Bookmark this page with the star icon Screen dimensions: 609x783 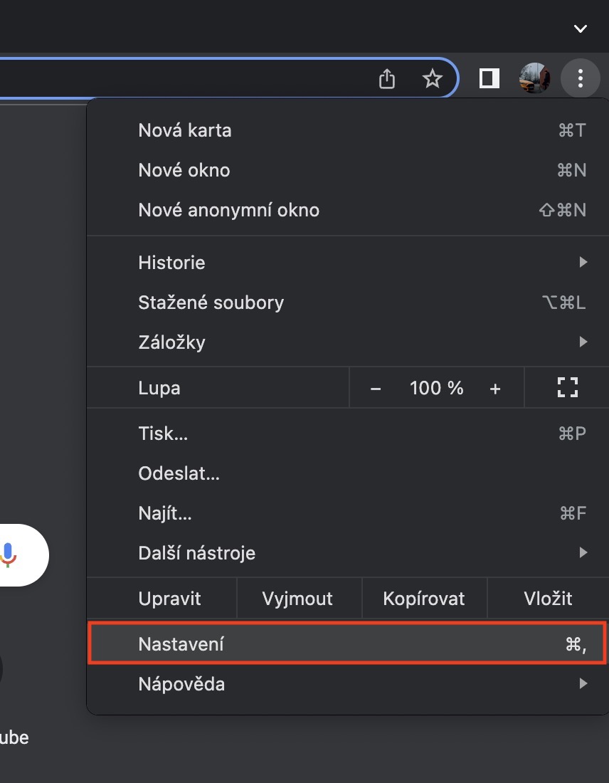pos(432,78)
